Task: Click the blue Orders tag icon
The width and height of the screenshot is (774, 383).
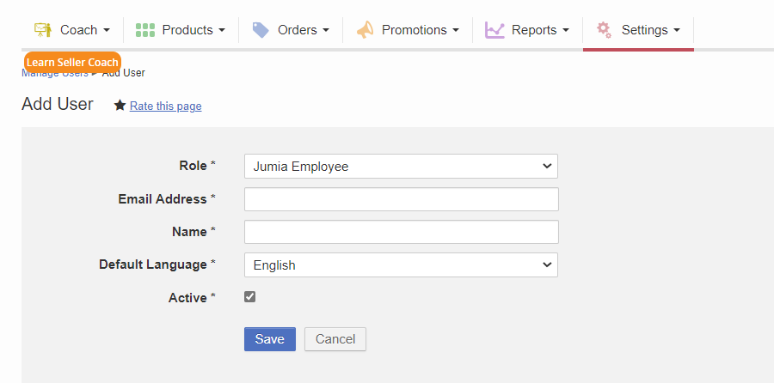Action: point(261,30)
